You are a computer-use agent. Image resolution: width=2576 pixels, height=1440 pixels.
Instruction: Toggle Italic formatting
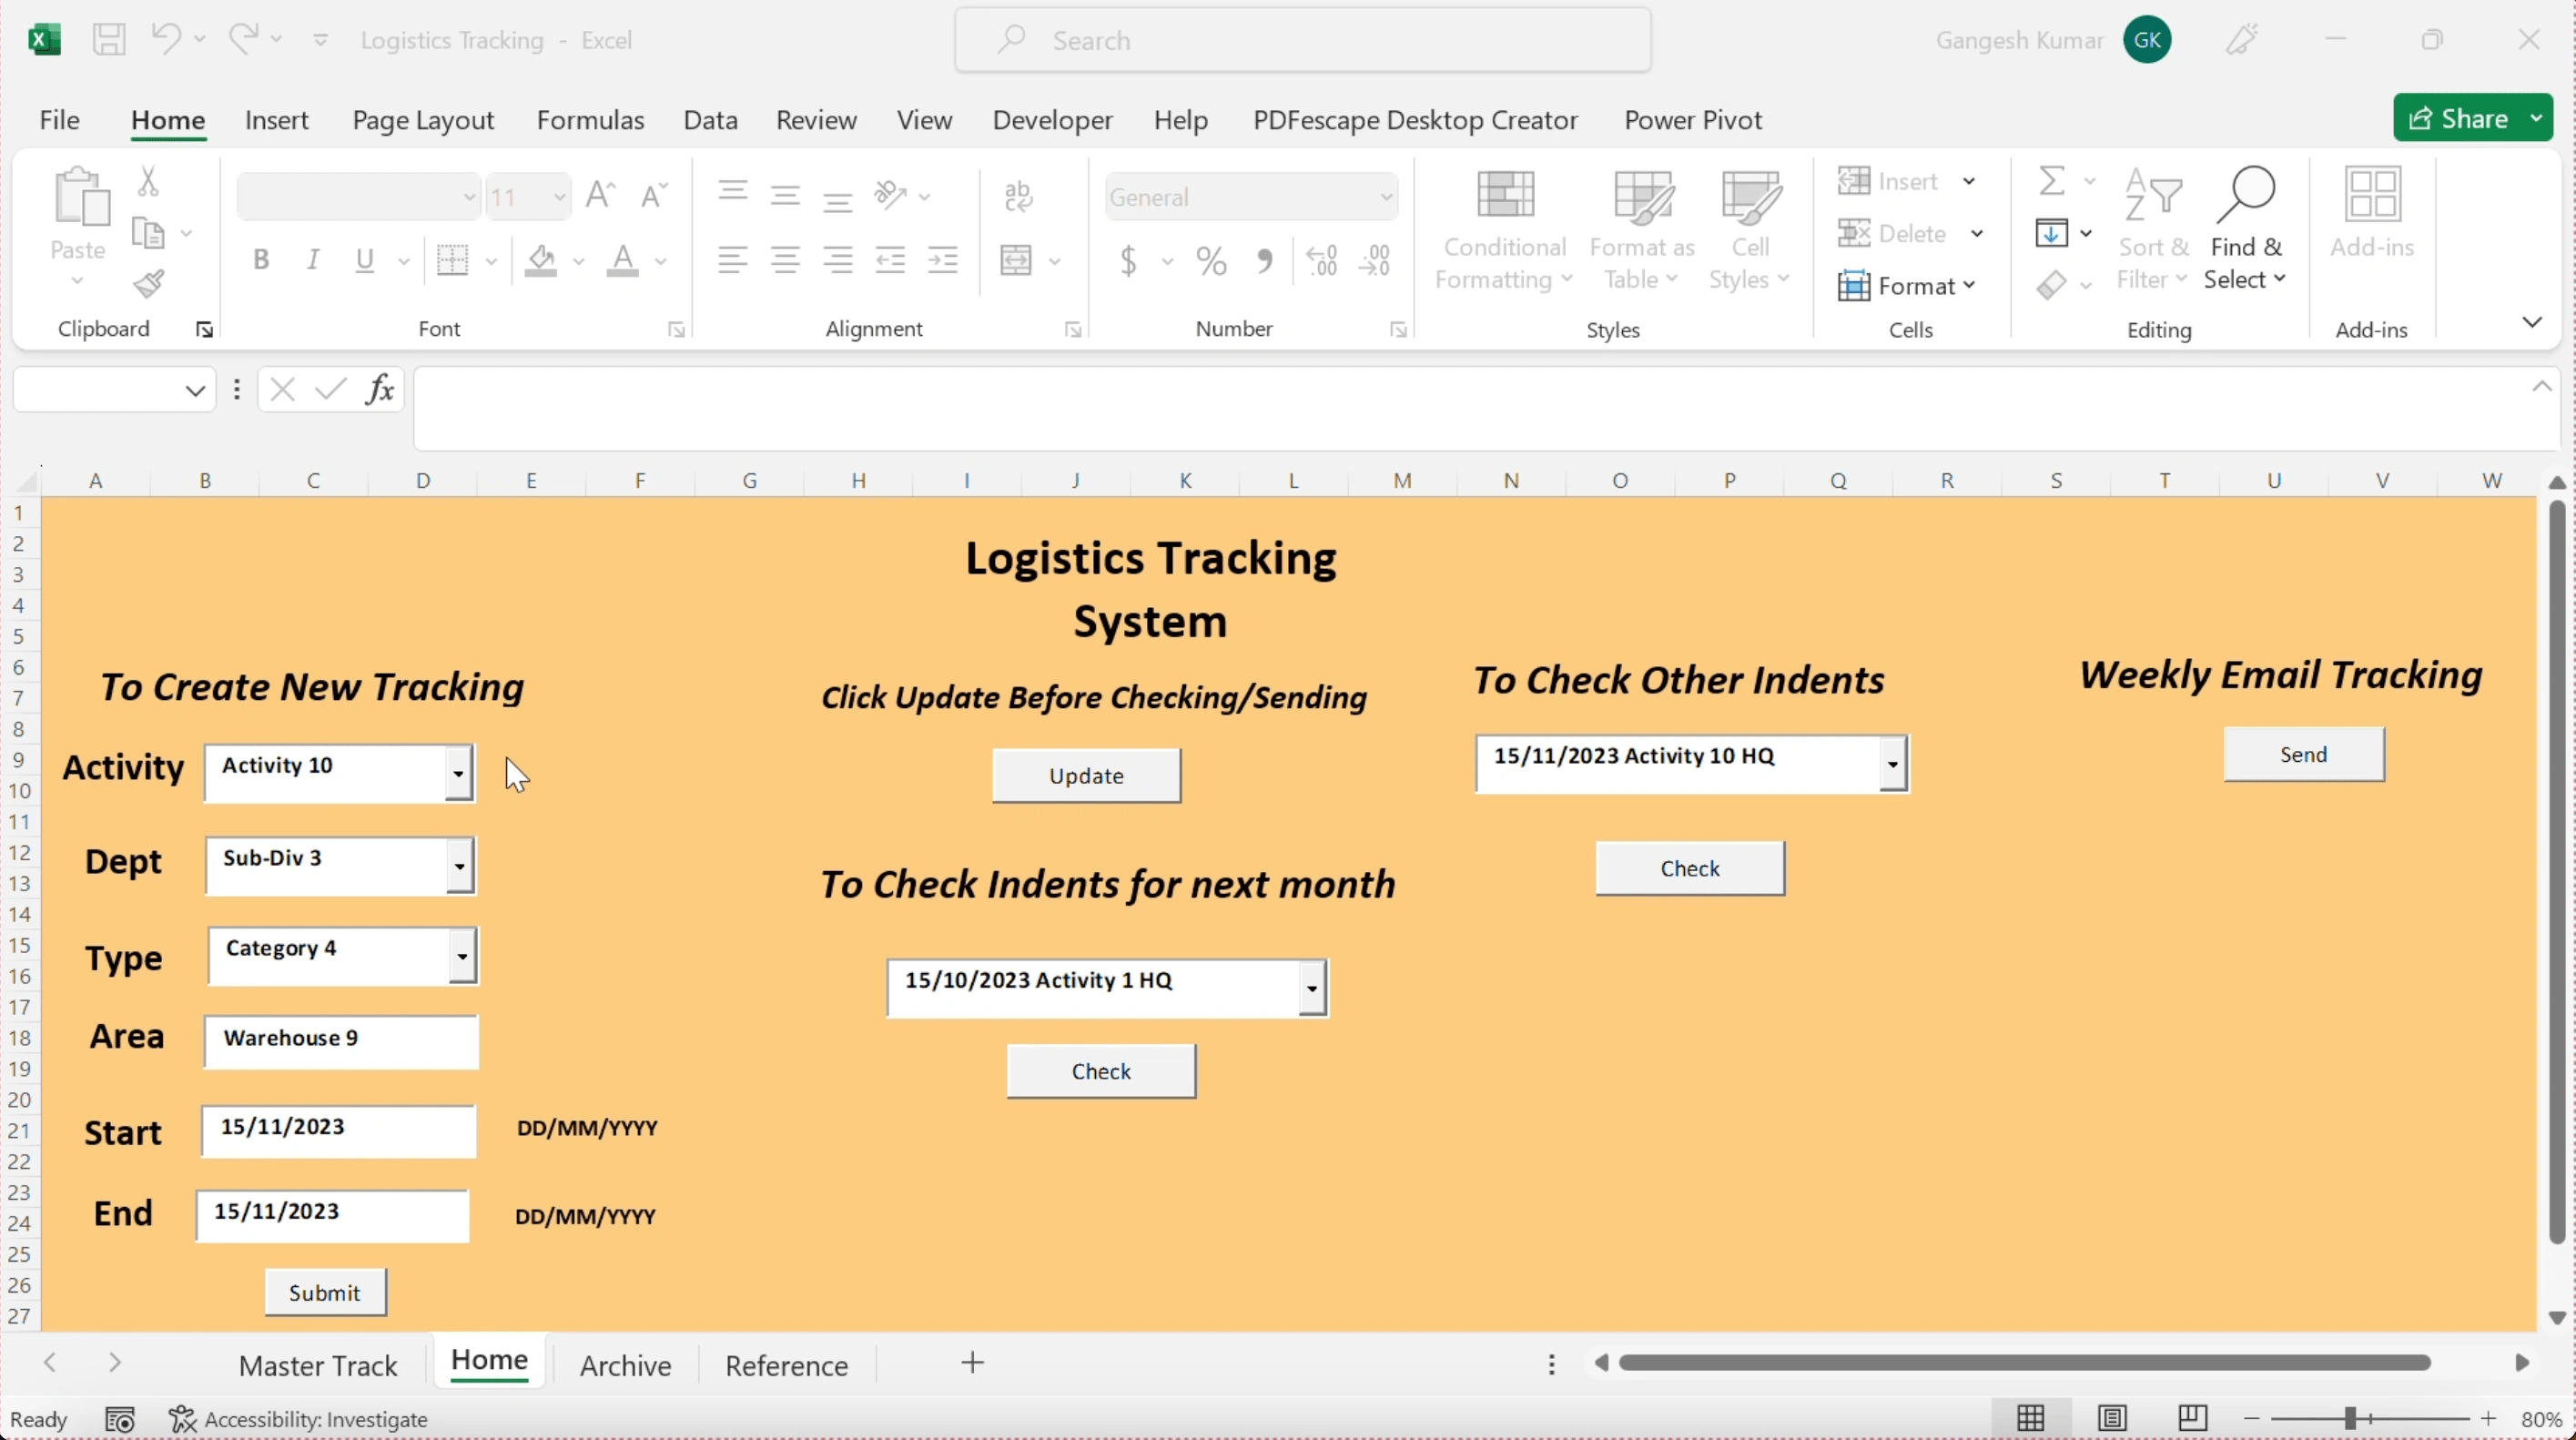[x=313, y=261]
